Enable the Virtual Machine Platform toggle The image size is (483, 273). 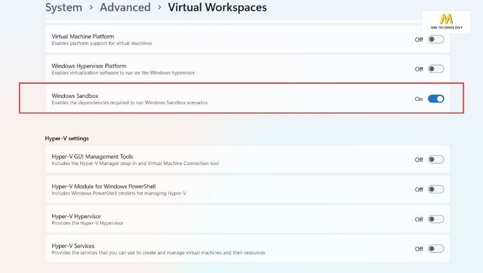[x=436, y=39]
